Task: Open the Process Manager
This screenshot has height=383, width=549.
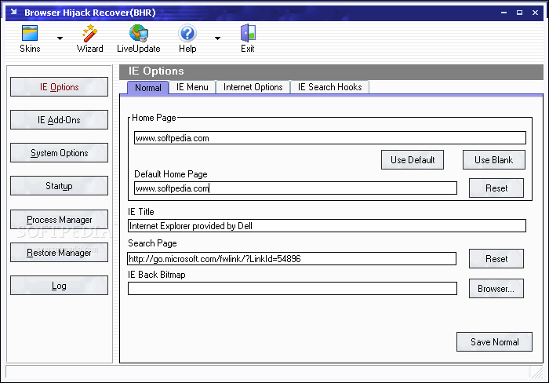Action: (59, 219)
